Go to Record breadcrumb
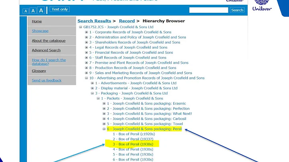 (x=127, y=21)
